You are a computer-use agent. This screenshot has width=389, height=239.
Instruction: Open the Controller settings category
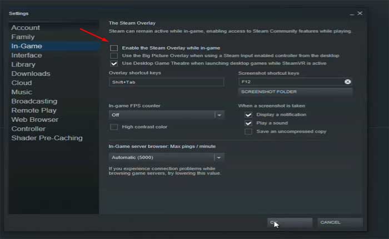point(28,129)
